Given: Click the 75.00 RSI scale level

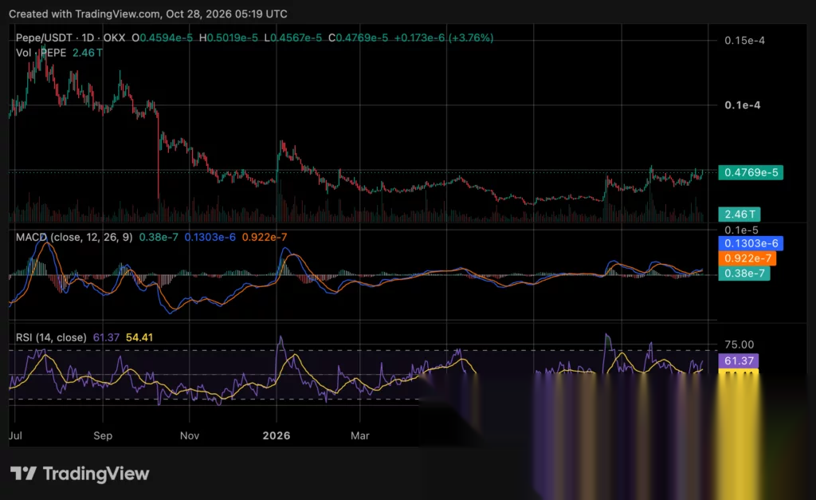Looking at the screenshot, I should tap(739, 344).
